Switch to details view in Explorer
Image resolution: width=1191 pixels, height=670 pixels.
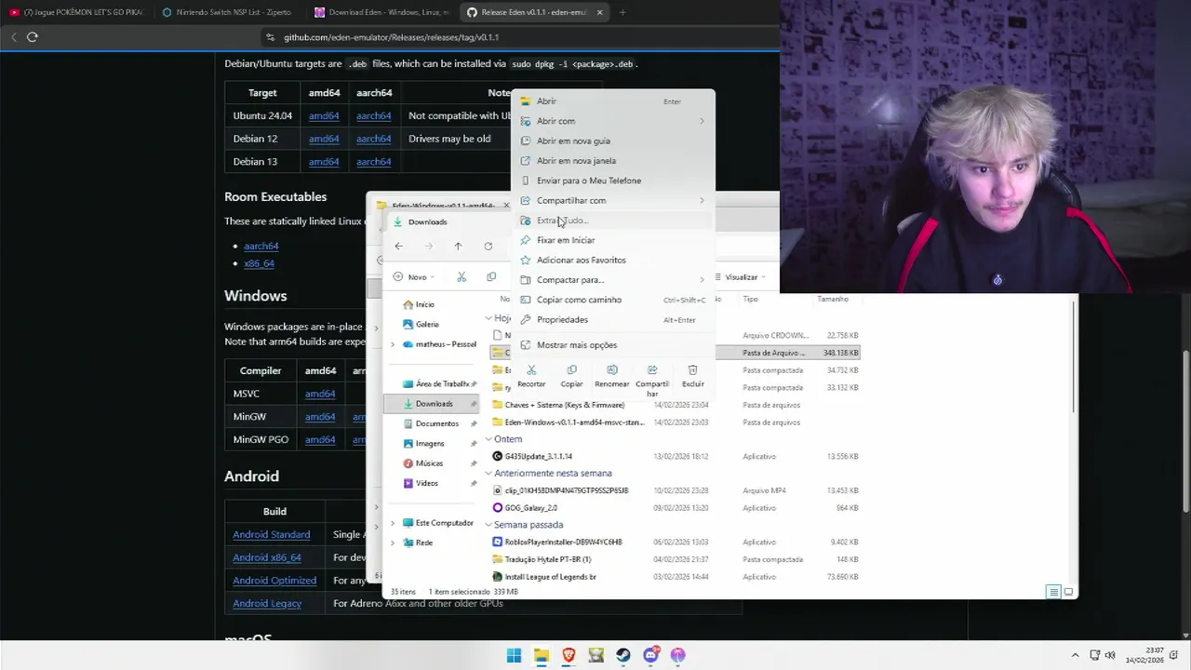click(1053, 592)
